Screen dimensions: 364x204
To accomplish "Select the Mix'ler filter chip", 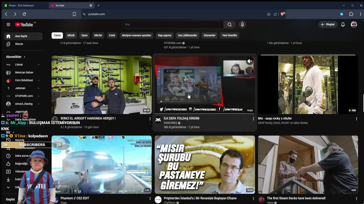I will pos(98,35).
